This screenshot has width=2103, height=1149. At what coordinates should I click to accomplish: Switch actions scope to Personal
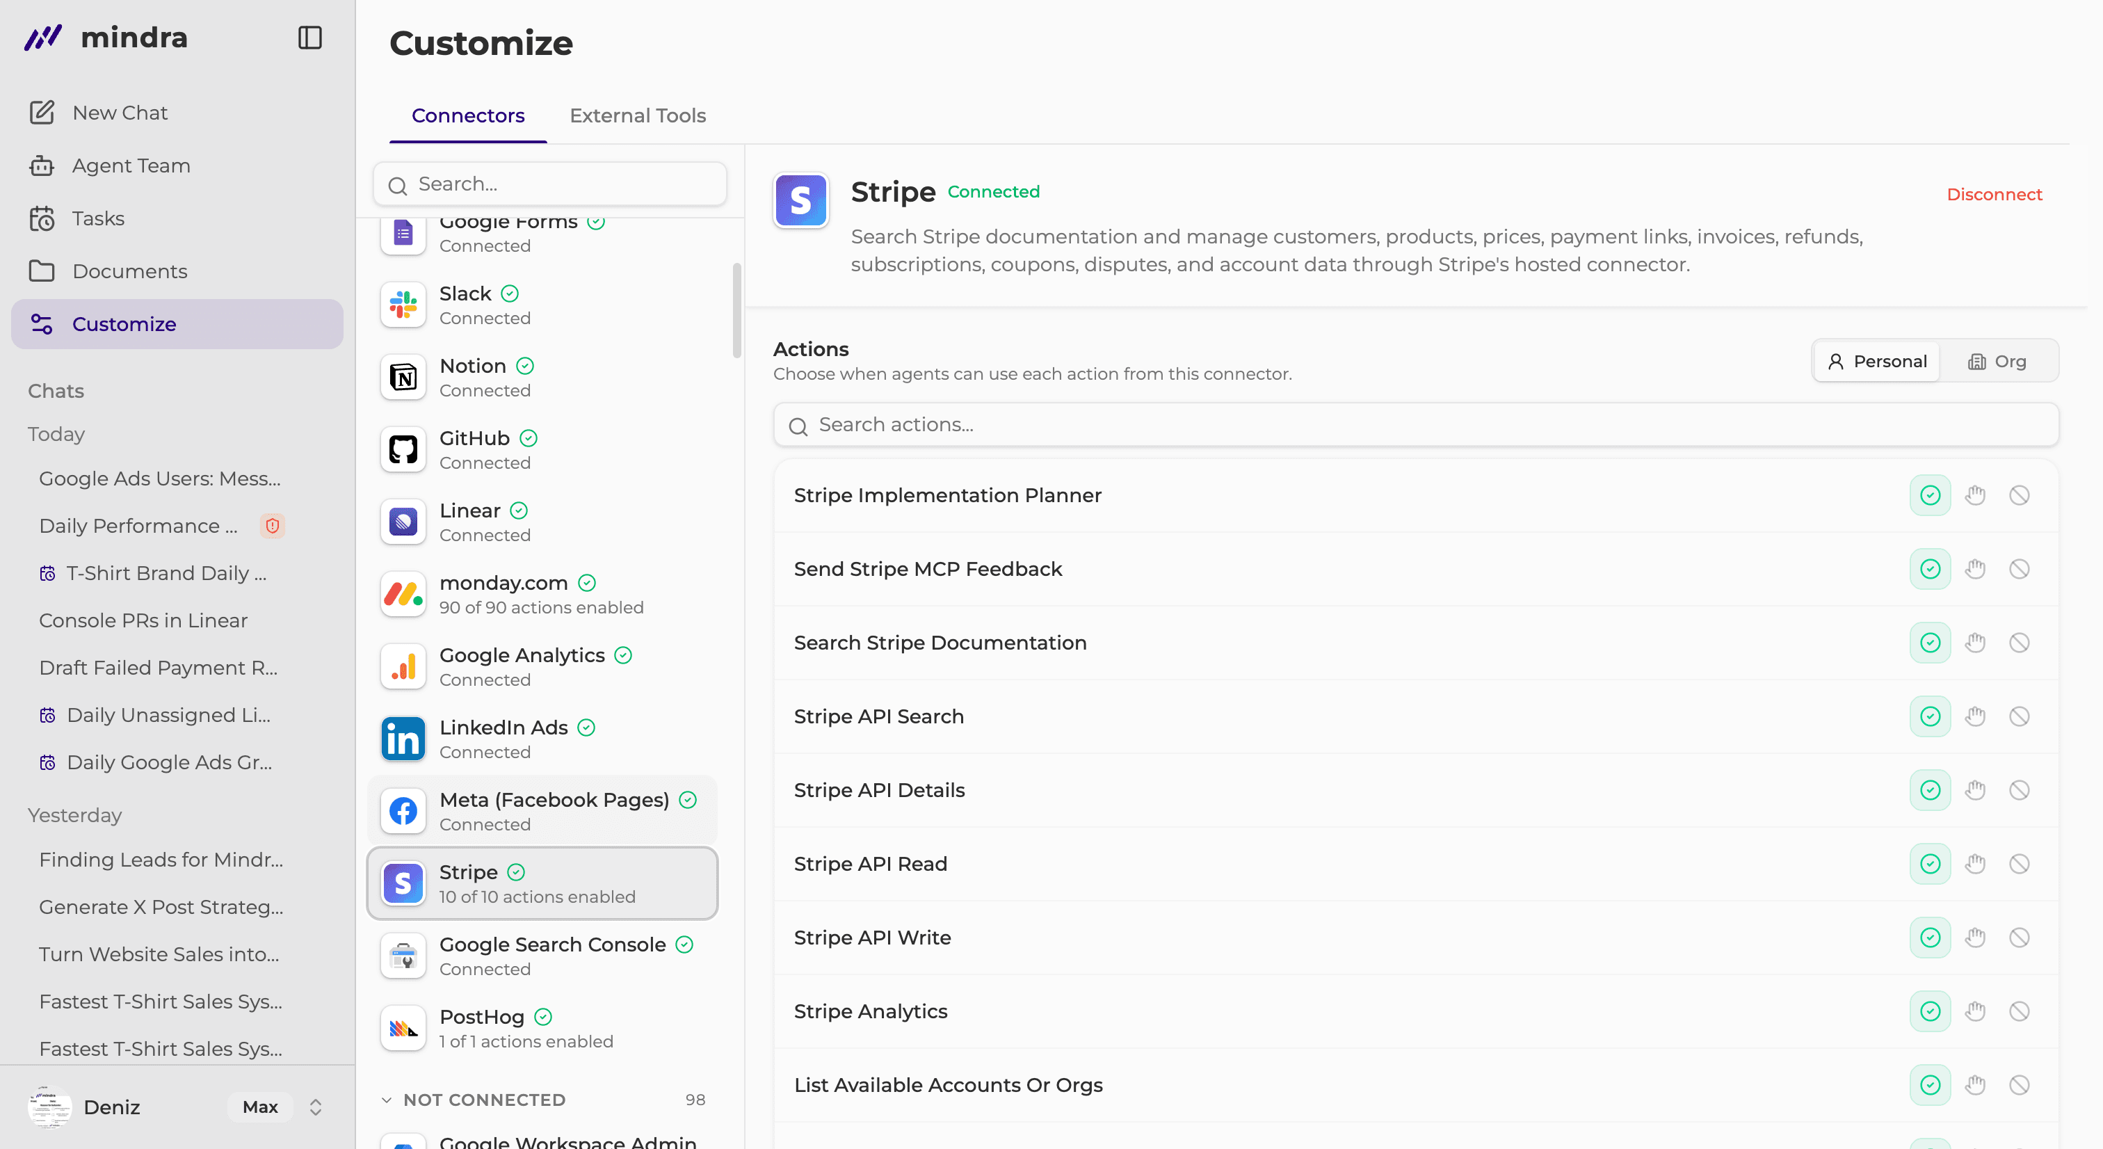click(1878, 362)
